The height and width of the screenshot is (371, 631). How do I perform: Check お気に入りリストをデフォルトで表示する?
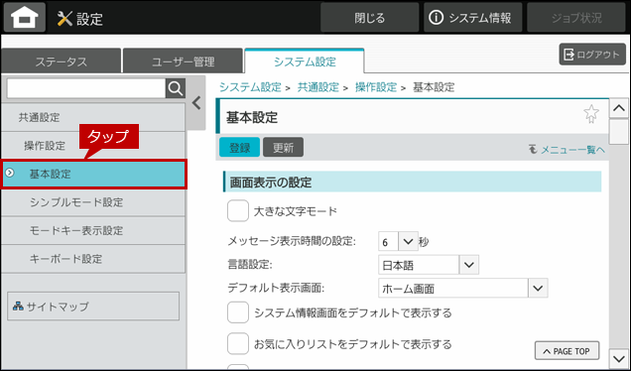click(x=238, y=344)
